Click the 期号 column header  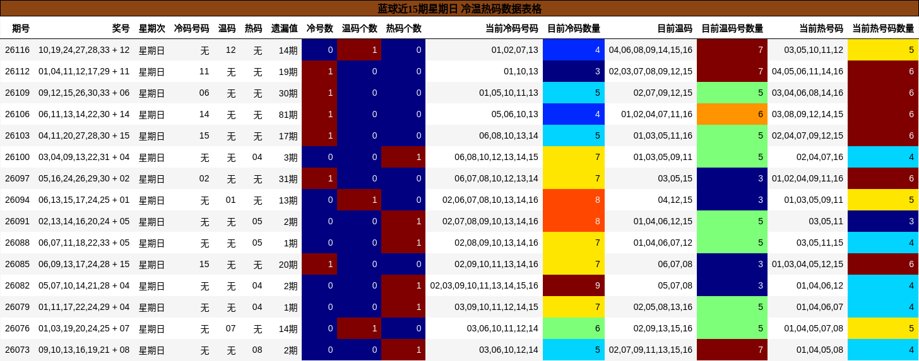[x=21, y=28]
